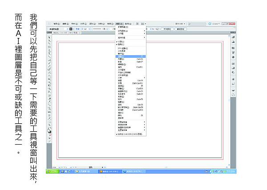
Task: Select the Pencil tool
Action: [49, 66]
